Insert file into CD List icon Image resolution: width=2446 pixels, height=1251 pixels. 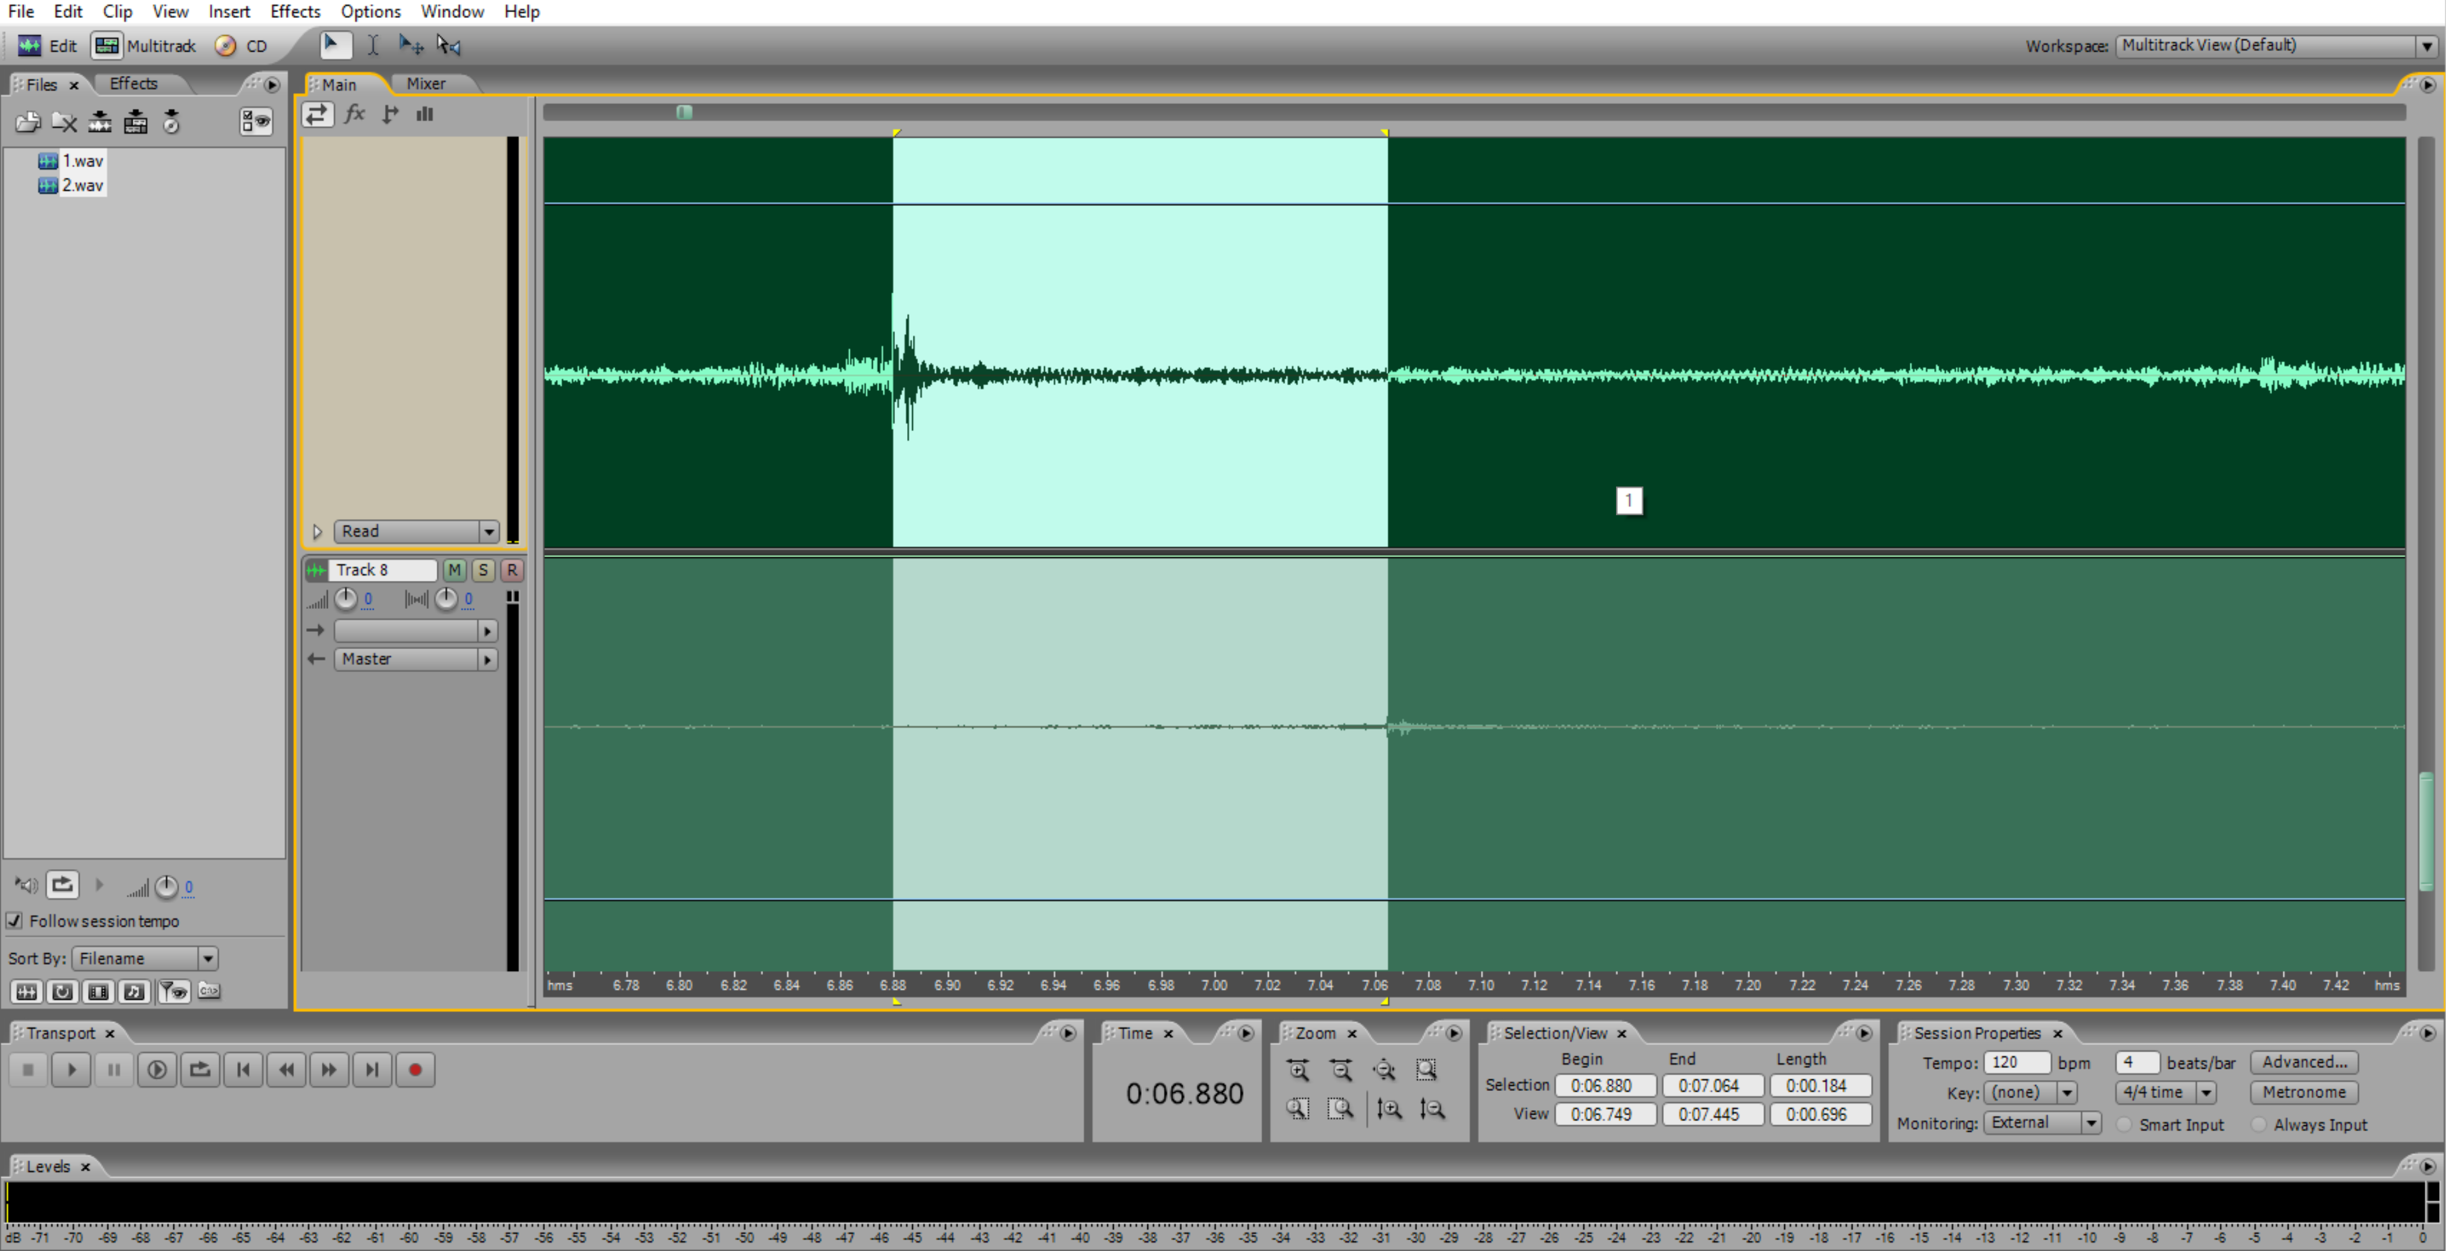[172, 122]
